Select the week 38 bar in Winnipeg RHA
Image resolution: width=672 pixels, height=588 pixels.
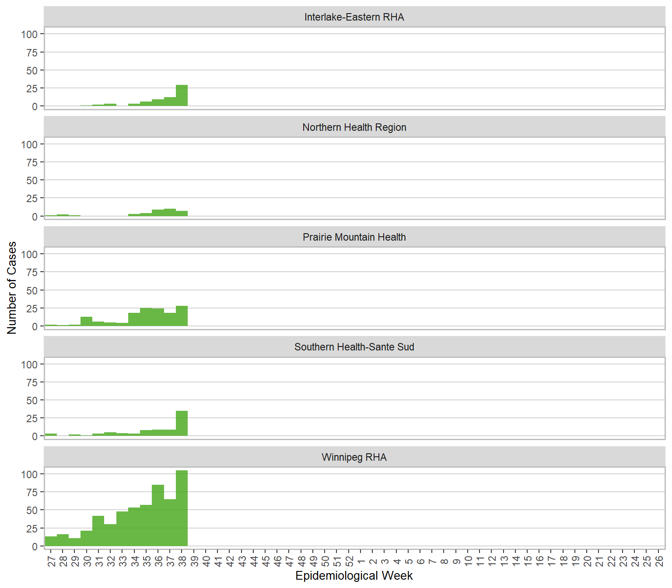point(182,508)
